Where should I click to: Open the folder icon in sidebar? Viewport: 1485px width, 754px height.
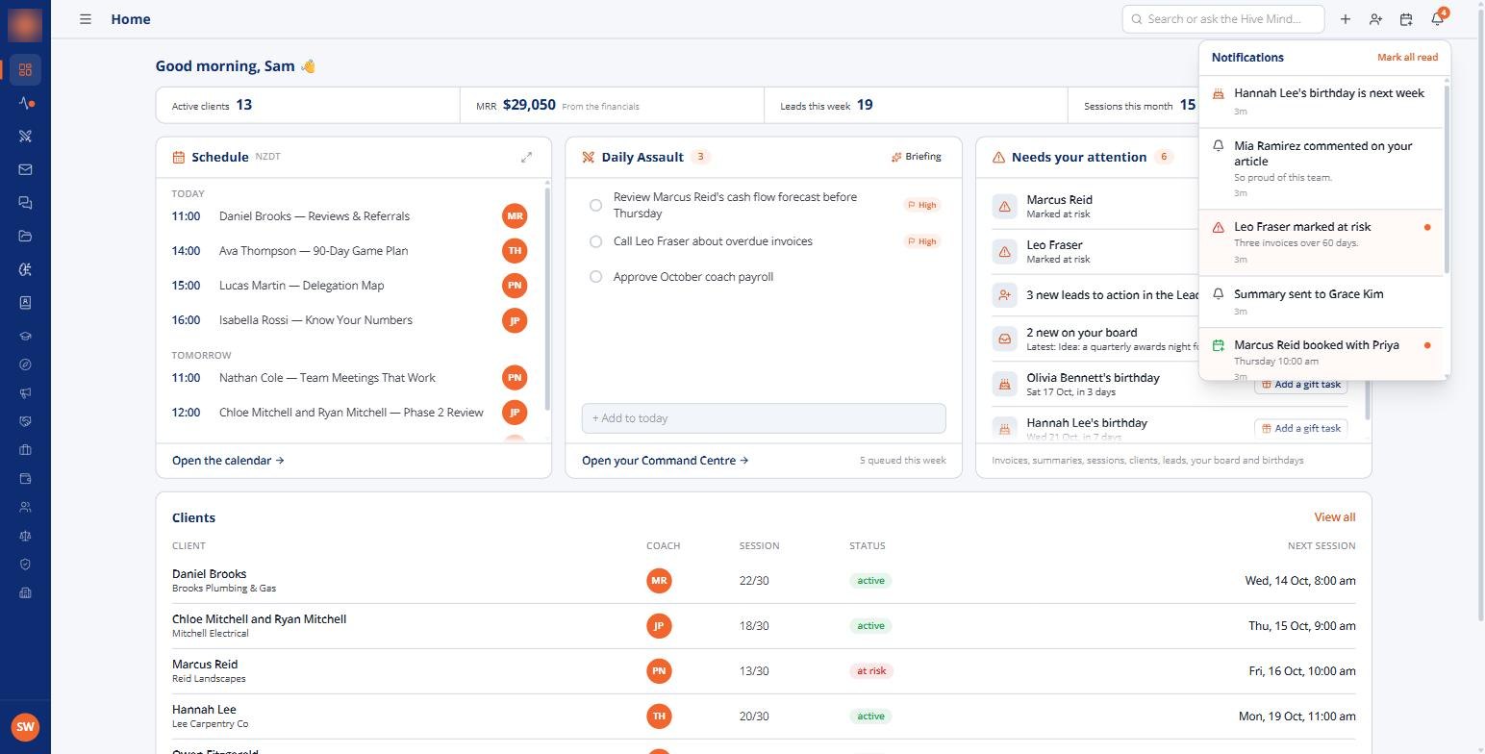[25, 236]
